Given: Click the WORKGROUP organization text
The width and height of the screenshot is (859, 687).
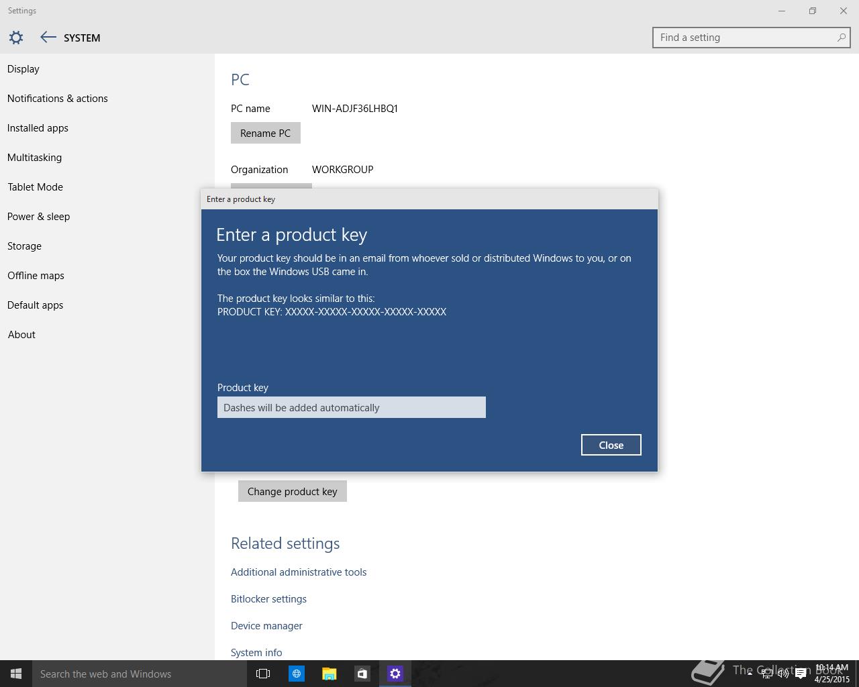Looking at the screenshot, I should pos(343,170).
